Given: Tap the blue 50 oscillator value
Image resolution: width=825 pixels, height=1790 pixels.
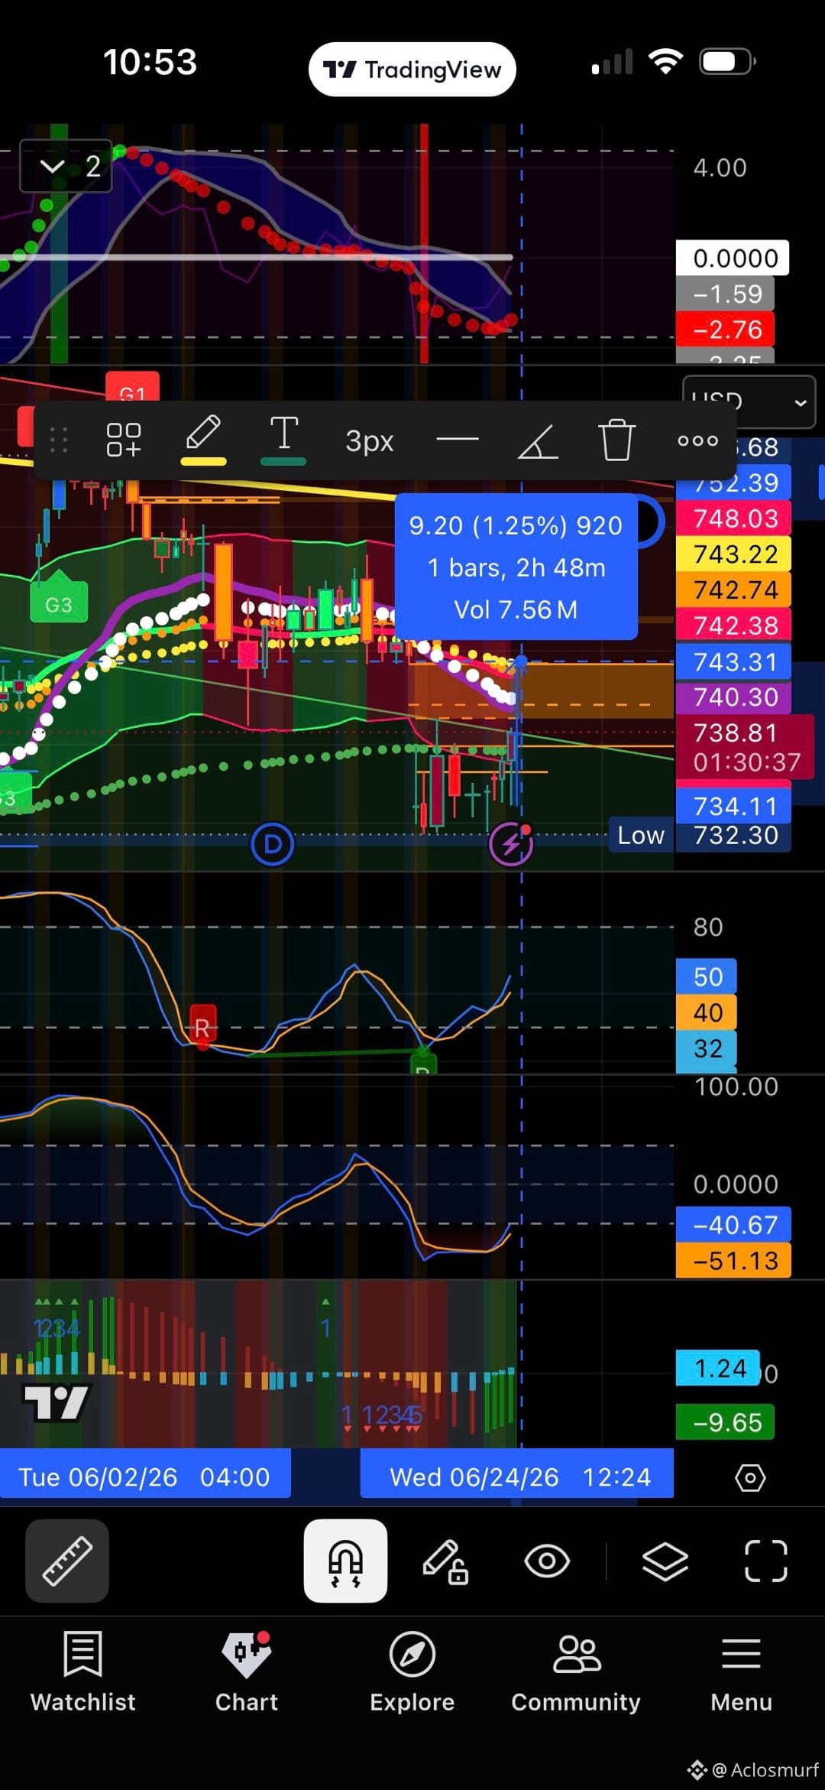Looking at the screenshot, I should click(x=707, y=976).
